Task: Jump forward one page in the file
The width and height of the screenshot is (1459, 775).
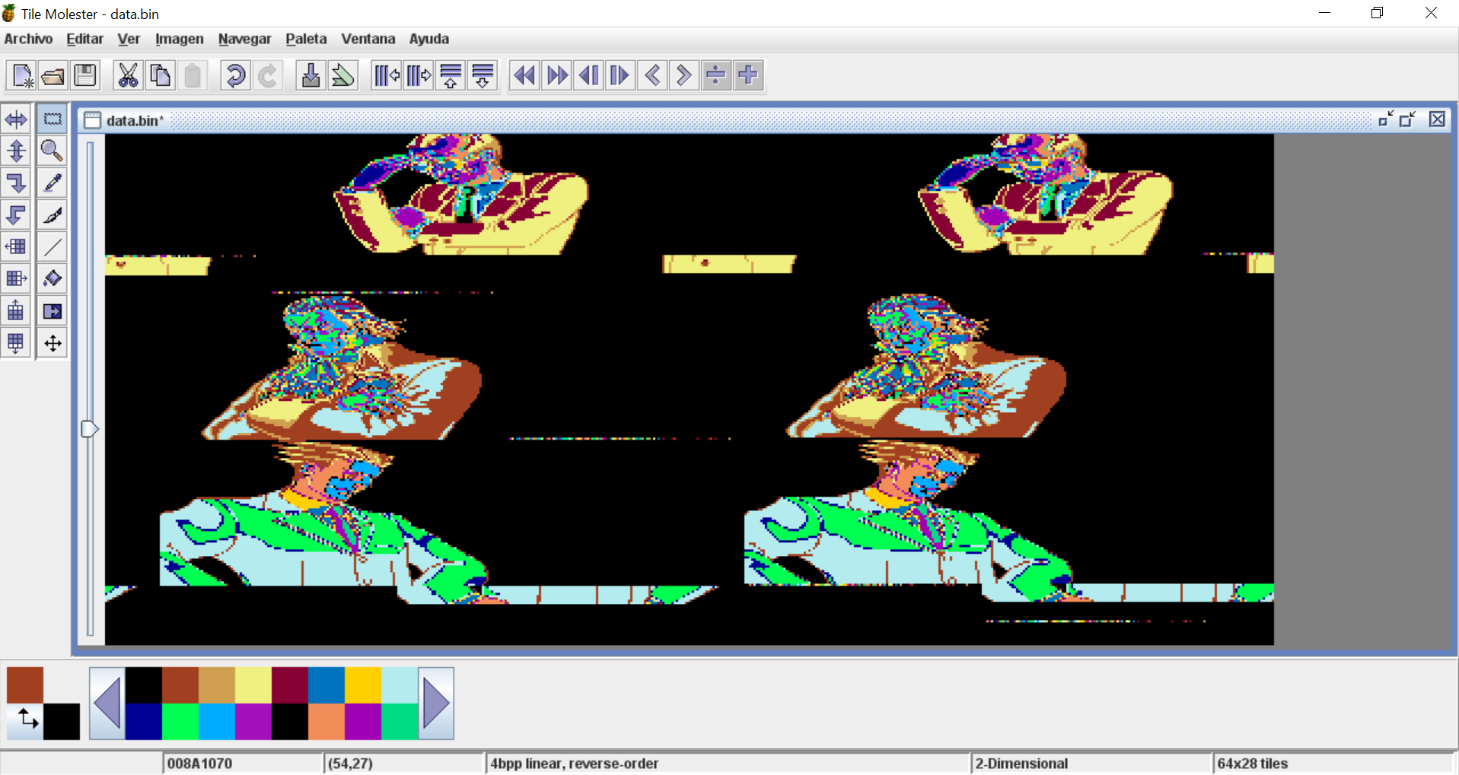Action: tap(556, 75)
